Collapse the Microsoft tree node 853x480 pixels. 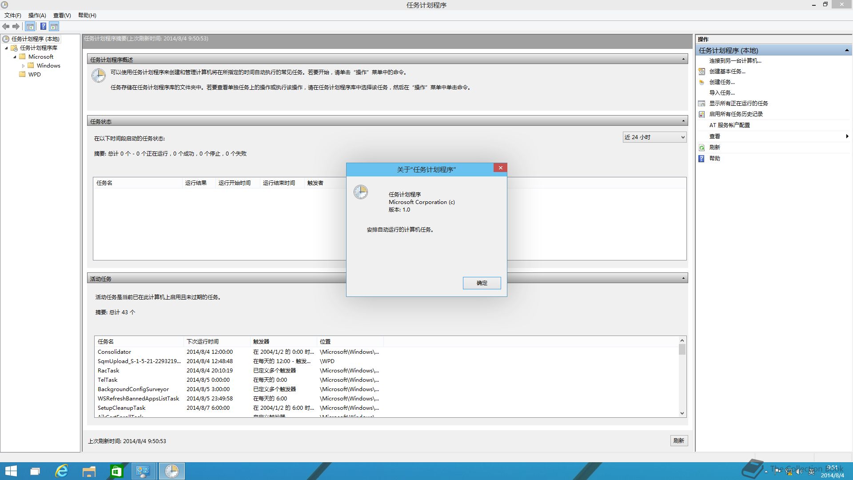coord(15,57)
